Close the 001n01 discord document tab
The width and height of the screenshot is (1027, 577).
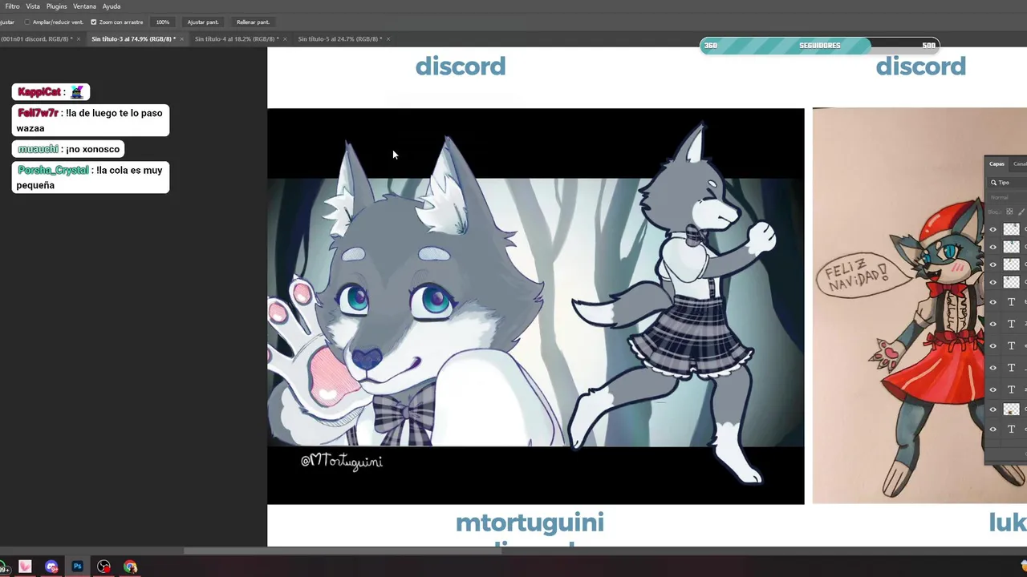tap(79, 38)
